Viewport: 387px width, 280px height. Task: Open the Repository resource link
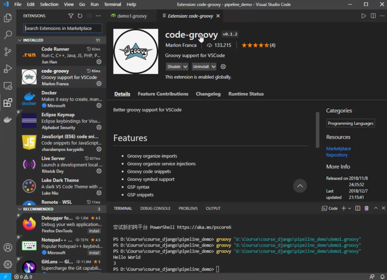coord(337,155)
